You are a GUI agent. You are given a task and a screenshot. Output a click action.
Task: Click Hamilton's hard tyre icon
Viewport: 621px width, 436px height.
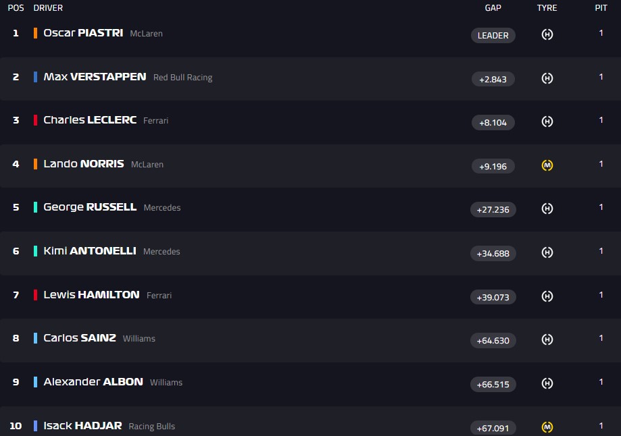point(547,296)
